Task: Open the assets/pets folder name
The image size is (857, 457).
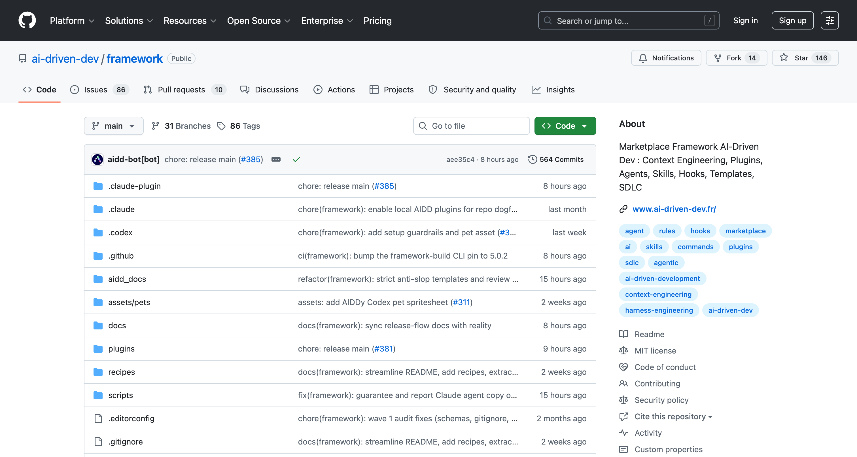Action: pos(129,302)
